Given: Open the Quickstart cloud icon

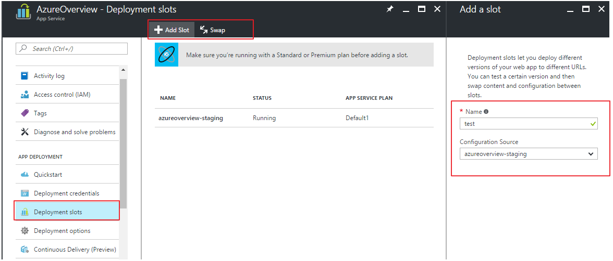Looking at the screenshot, I should point(24,174).
